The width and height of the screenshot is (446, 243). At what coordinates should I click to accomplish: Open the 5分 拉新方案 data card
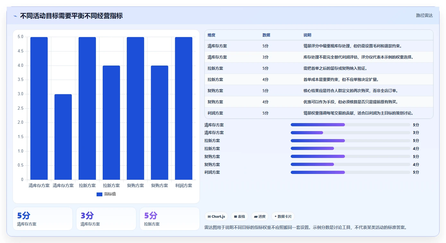pyautogui.click(x=170, y=219)
